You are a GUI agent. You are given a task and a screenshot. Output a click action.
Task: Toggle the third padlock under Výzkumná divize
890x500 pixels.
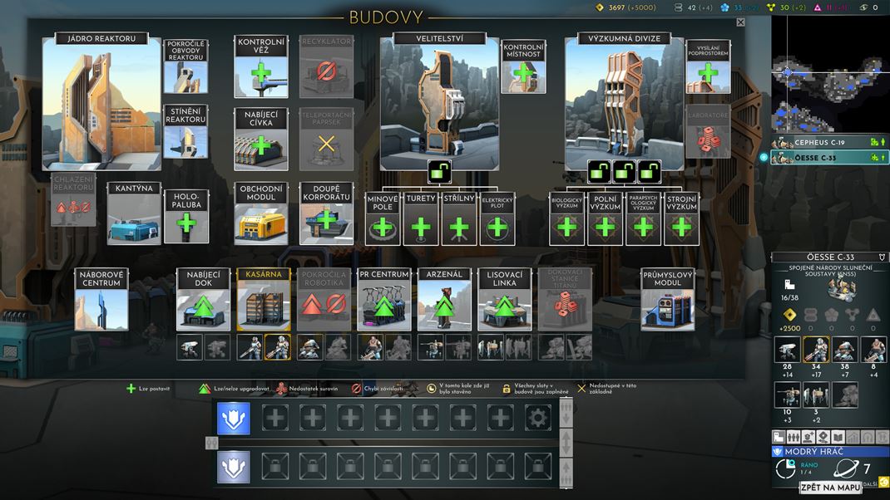pos(650,172)
